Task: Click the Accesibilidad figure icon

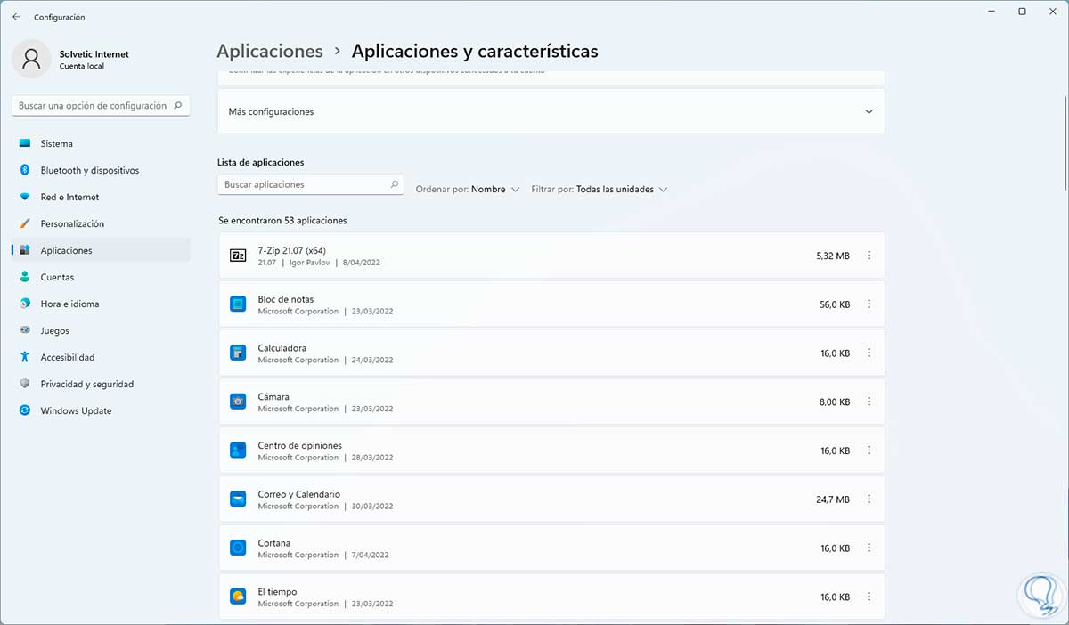Action: coord(24,357)
